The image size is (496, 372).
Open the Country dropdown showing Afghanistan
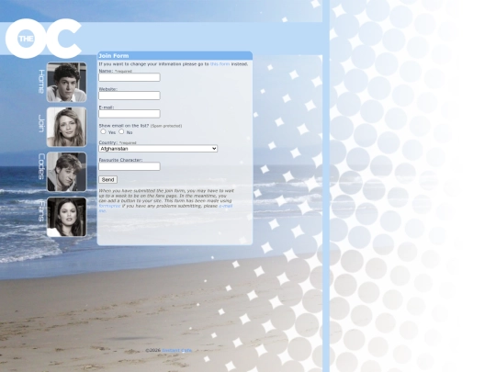158,149
